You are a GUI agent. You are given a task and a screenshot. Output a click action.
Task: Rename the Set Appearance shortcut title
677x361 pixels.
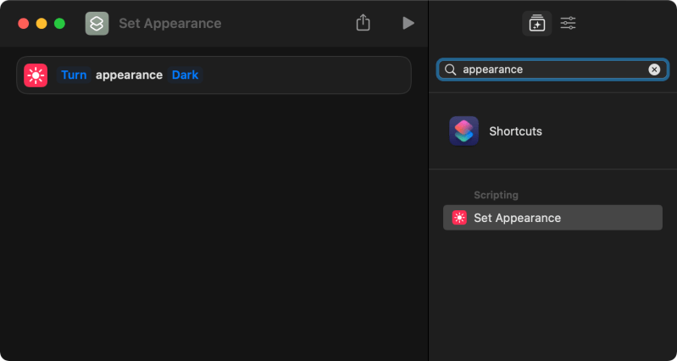[x=170, y=24]
